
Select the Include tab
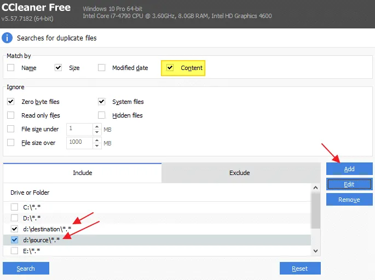pos(83,173)
